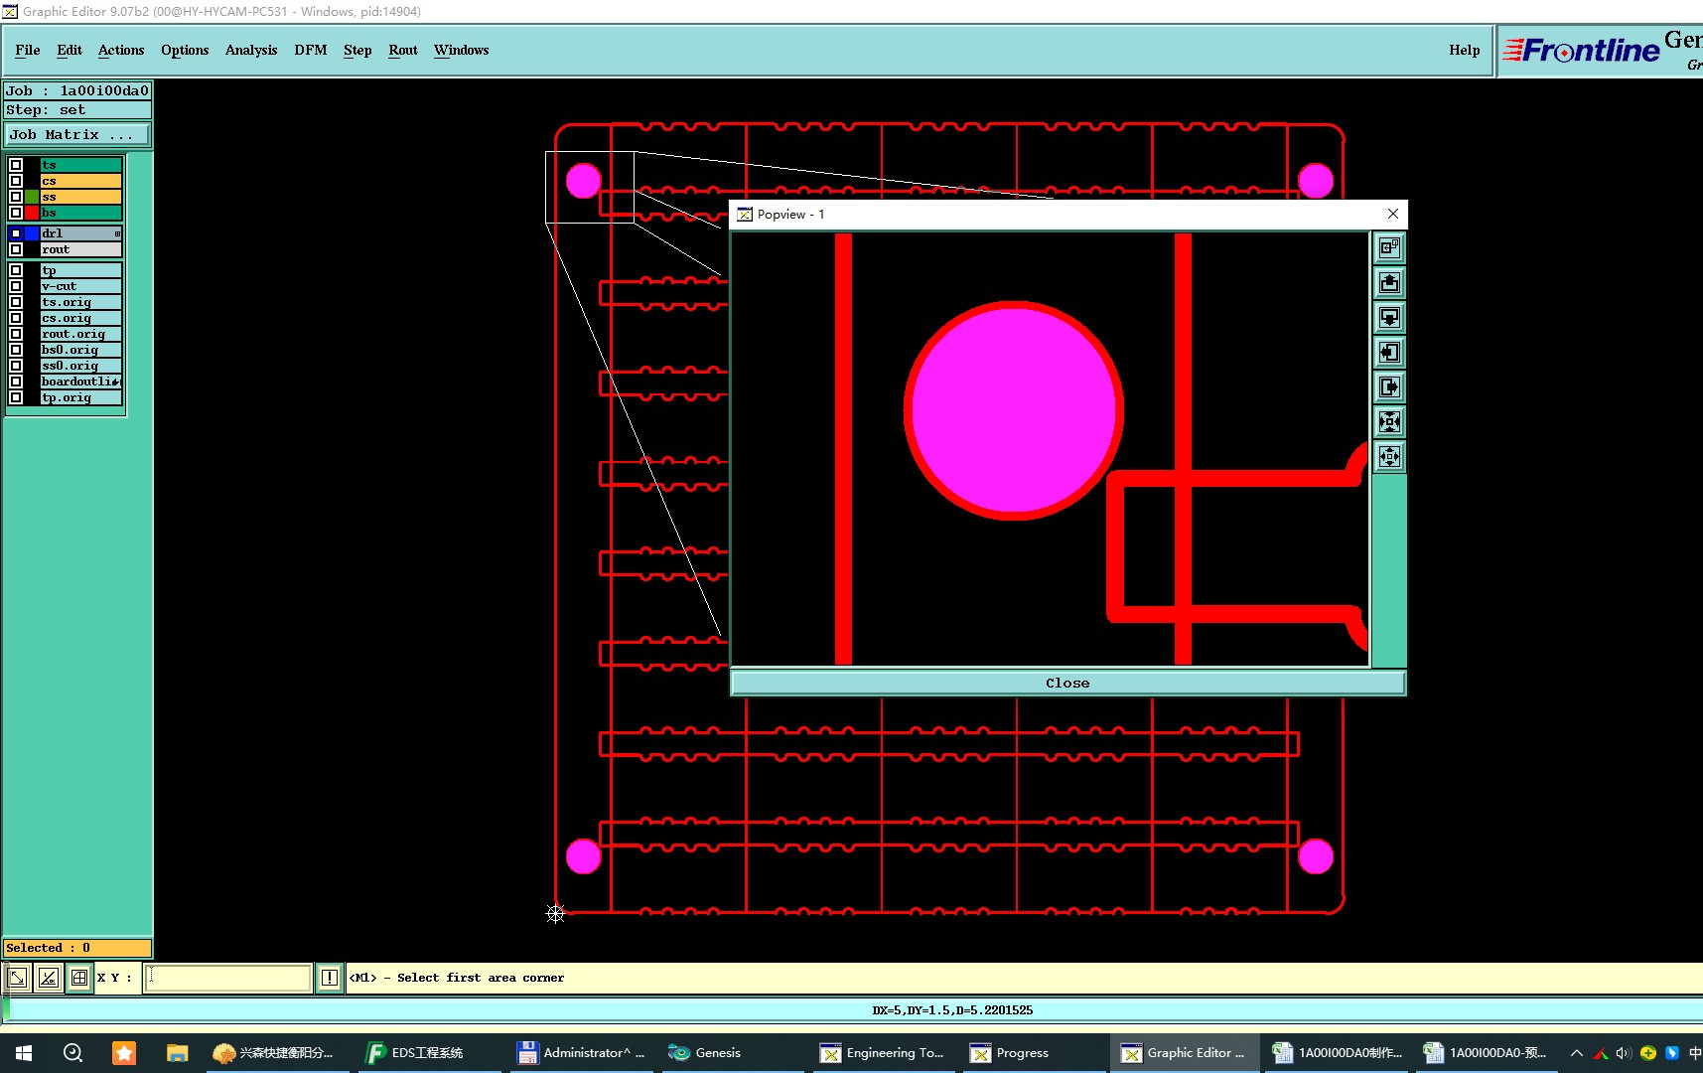Click the topmost icon in the Popview toolbar
Viewport: 1703px width, 1073px height.
click(x=1389, y=247)
